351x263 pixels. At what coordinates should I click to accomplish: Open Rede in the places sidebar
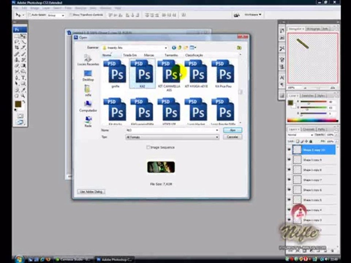(88, 122)
